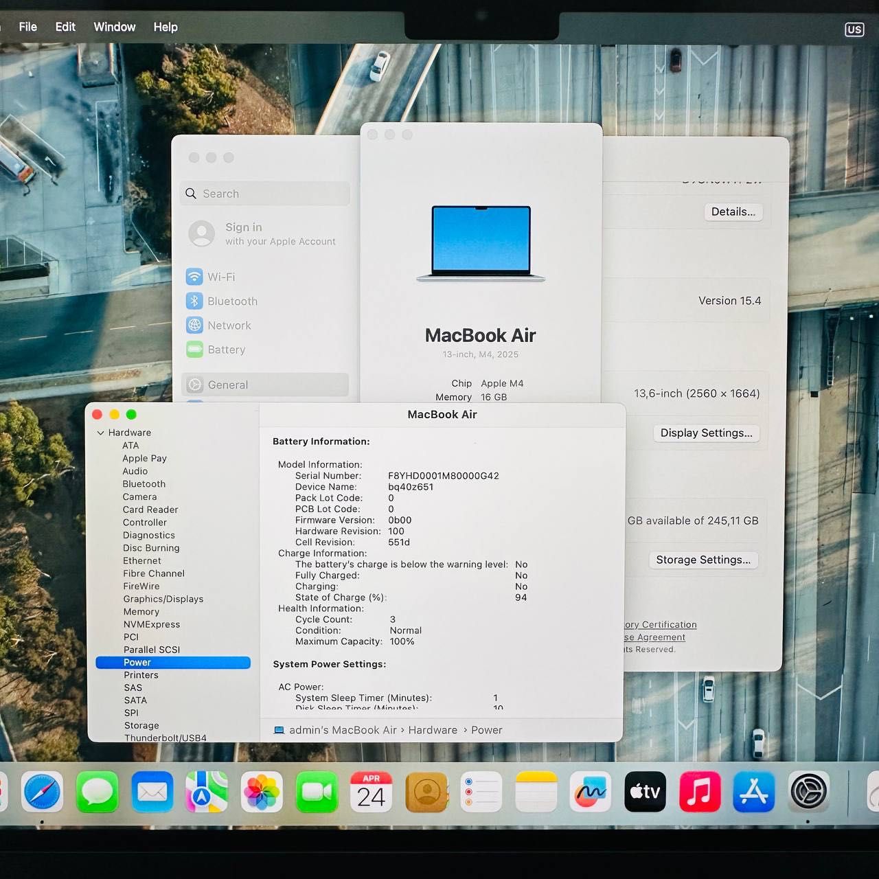Select Apple Pay in Hardware list

point(144,458)
